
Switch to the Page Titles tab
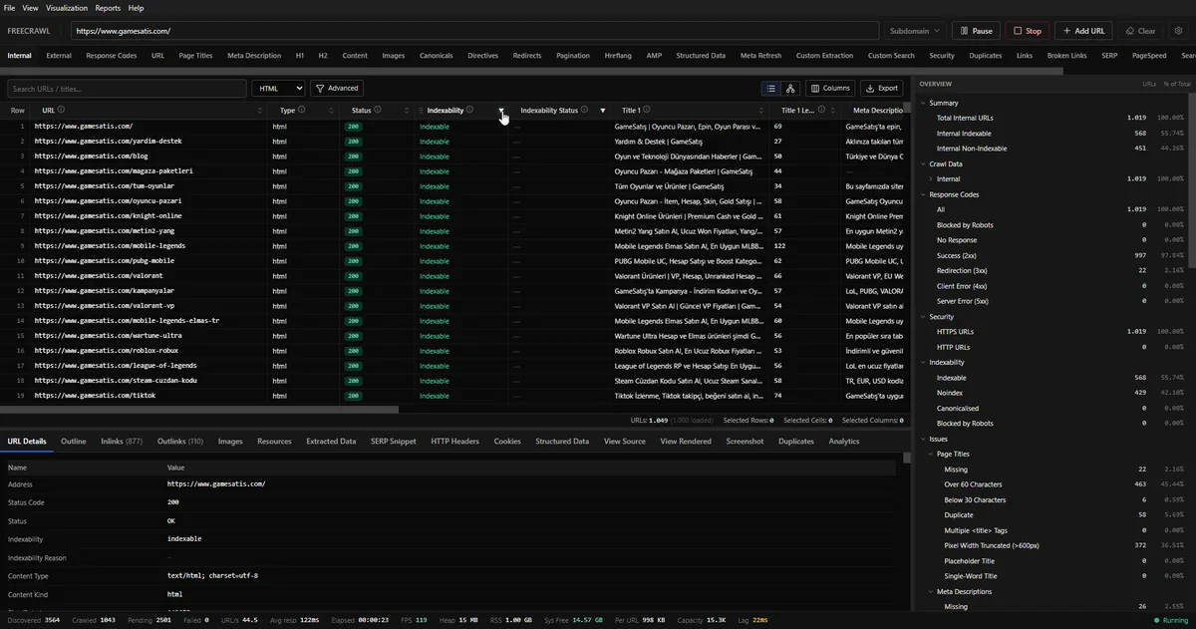(x=195, y=56)
